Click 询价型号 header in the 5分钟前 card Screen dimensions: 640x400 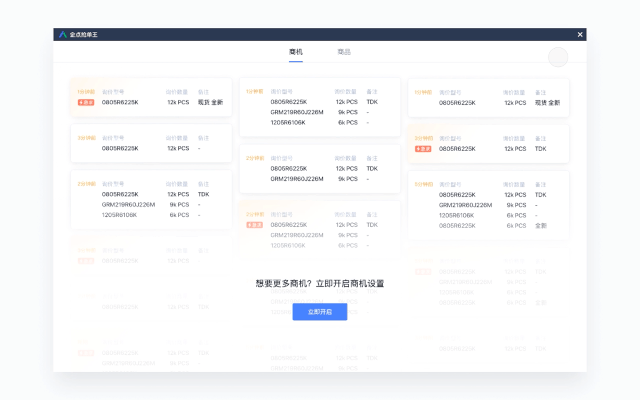coord(450,184)
